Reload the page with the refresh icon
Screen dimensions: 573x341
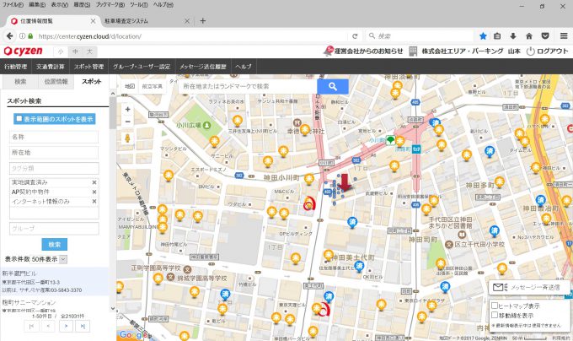[x=355, y=35]
